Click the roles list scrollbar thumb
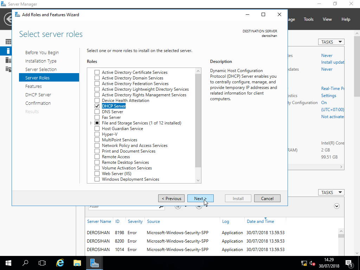360x270 pixels. click(198, 121)
